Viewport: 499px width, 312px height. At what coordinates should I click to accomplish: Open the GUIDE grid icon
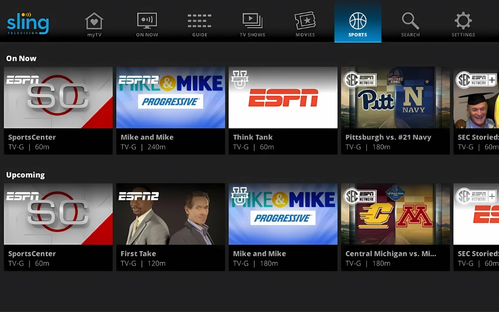[x=200, y=20]
